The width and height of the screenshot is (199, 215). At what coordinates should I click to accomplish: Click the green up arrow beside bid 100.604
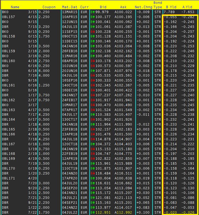point(94,178)
